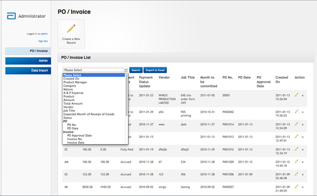
Task: Click the Created On column header
Action: 282,80
